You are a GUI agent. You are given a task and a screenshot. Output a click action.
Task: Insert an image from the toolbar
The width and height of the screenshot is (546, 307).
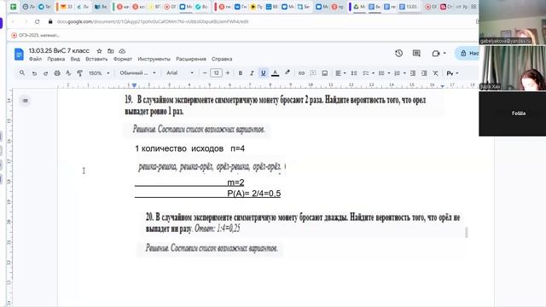[324, 73]
